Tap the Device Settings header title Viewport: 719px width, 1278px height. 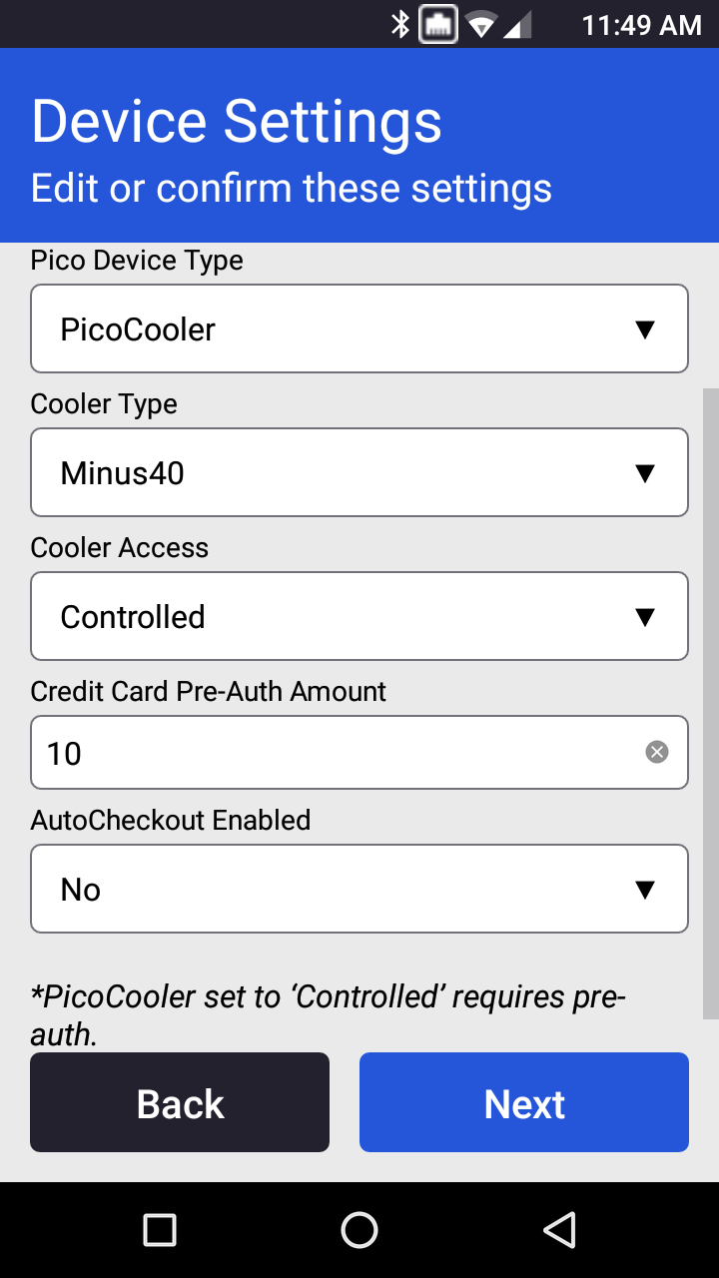pyautogui.click(x=237, y=122)
